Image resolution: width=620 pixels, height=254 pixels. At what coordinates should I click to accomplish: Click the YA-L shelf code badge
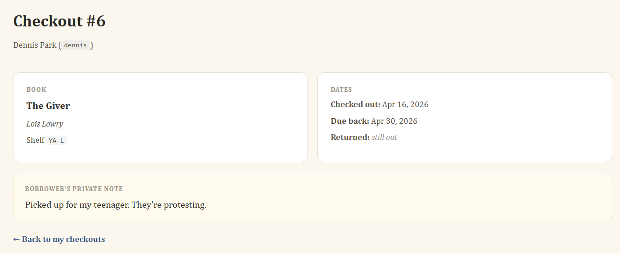coord(56,140)
